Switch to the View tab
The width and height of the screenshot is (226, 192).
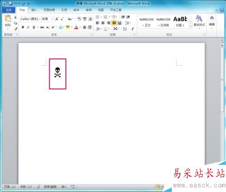click(101, 10)
